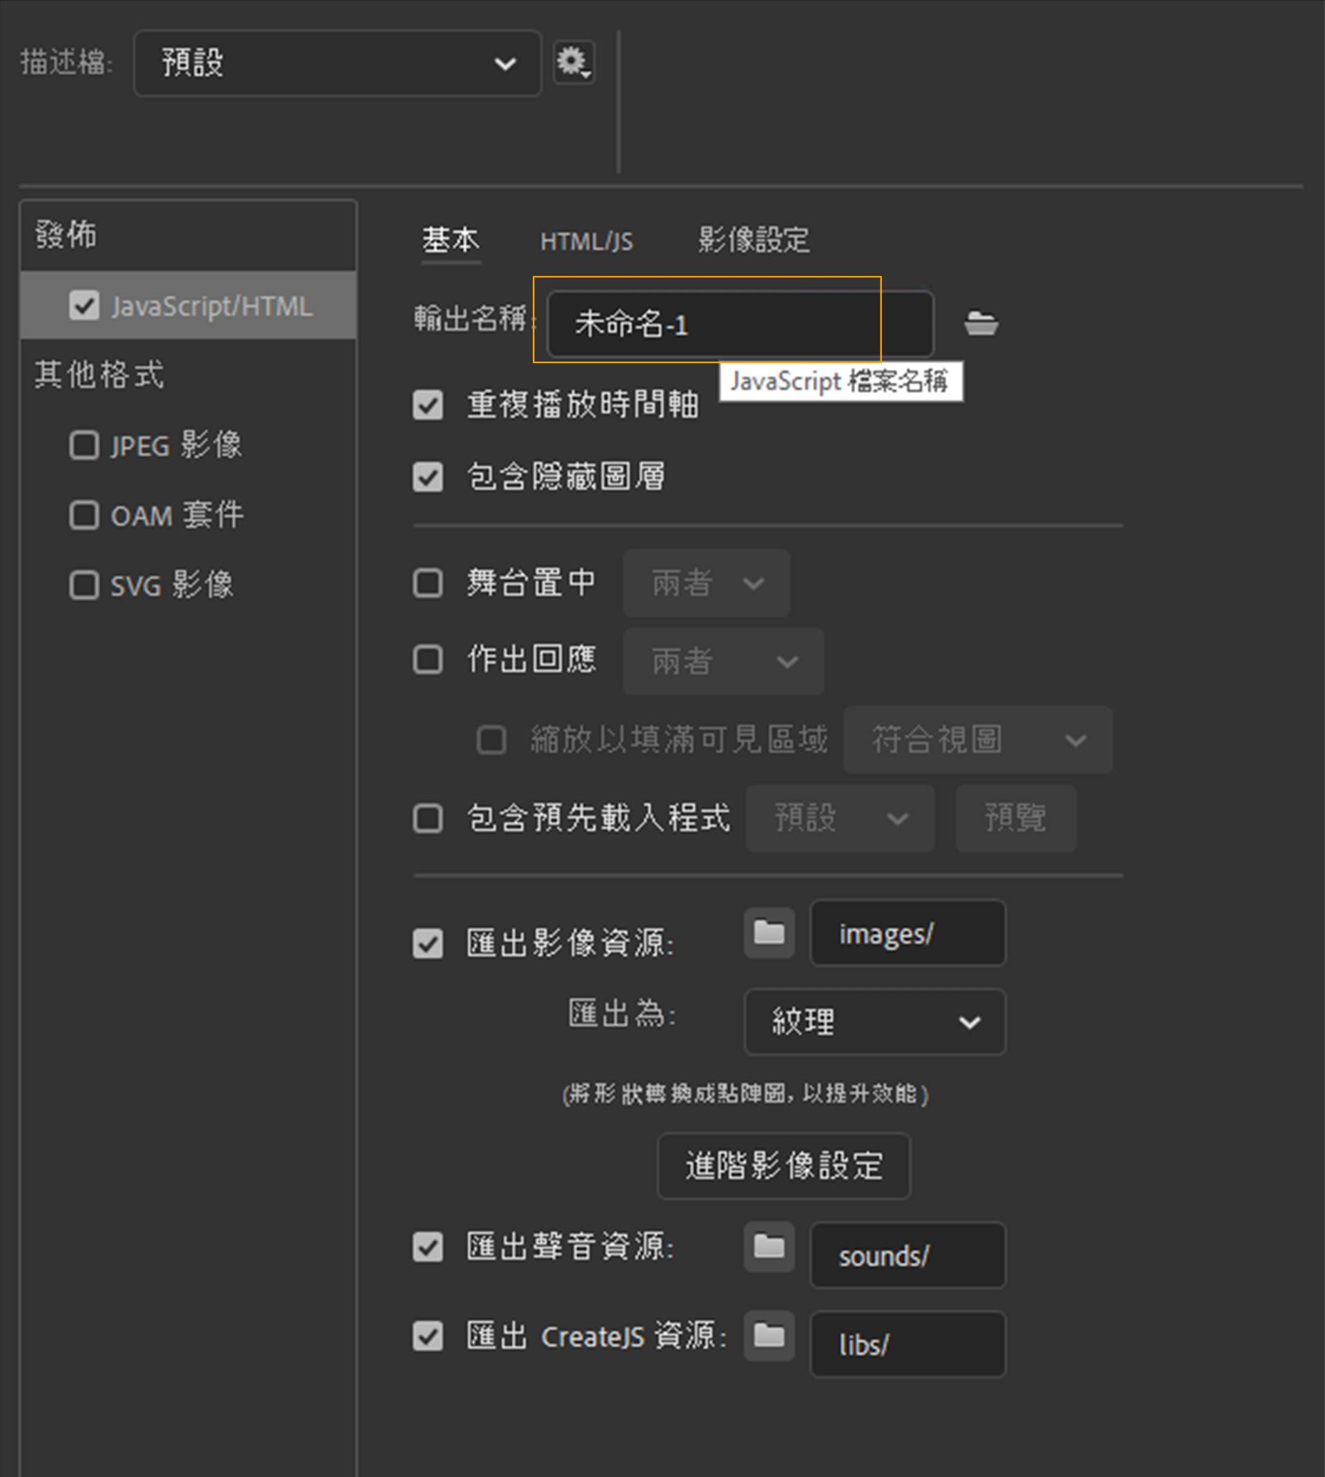The width and height of the screenshot is (1325, 1477).
Task: Switch to the 影像設定 tab
Action: coord(754,239)
